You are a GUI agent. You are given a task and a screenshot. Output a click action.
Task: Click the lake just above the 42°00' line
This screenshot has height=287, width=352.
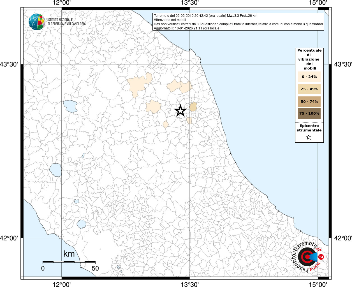point(82,224)
